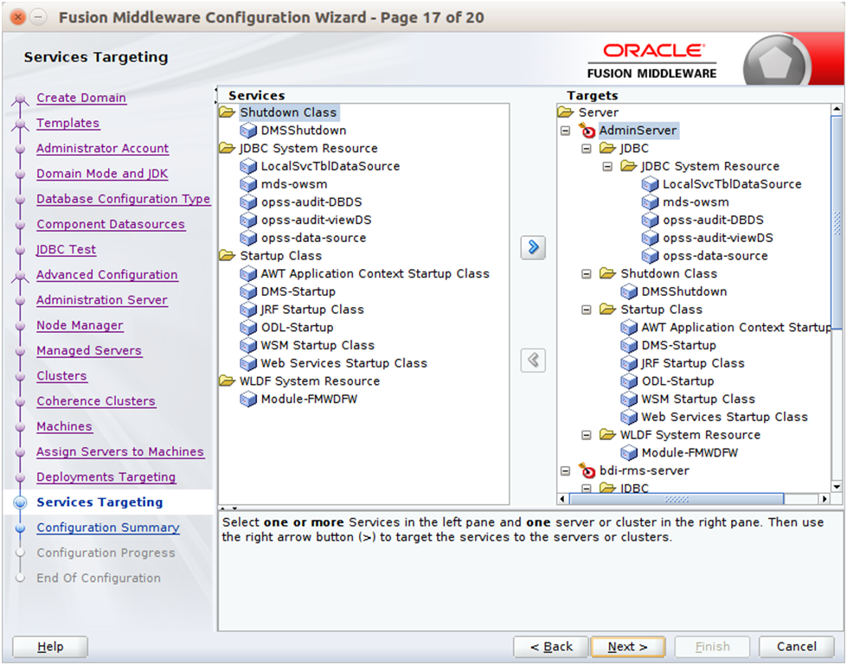Select ODL-Startup in Targets pane
This screenshot has width=847, height=665.
pyautogui.click(x=678, y=381)
